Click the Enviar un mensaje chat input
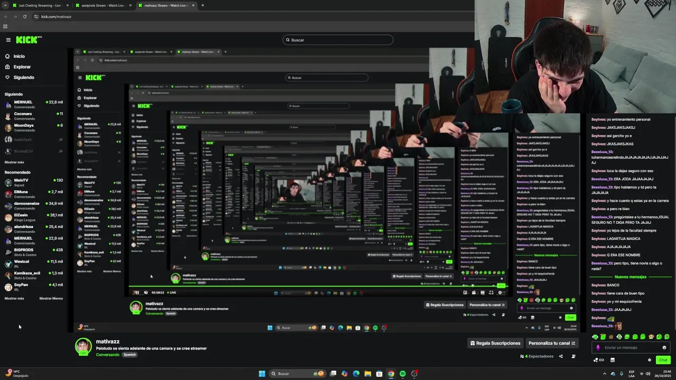 [631, 347]
